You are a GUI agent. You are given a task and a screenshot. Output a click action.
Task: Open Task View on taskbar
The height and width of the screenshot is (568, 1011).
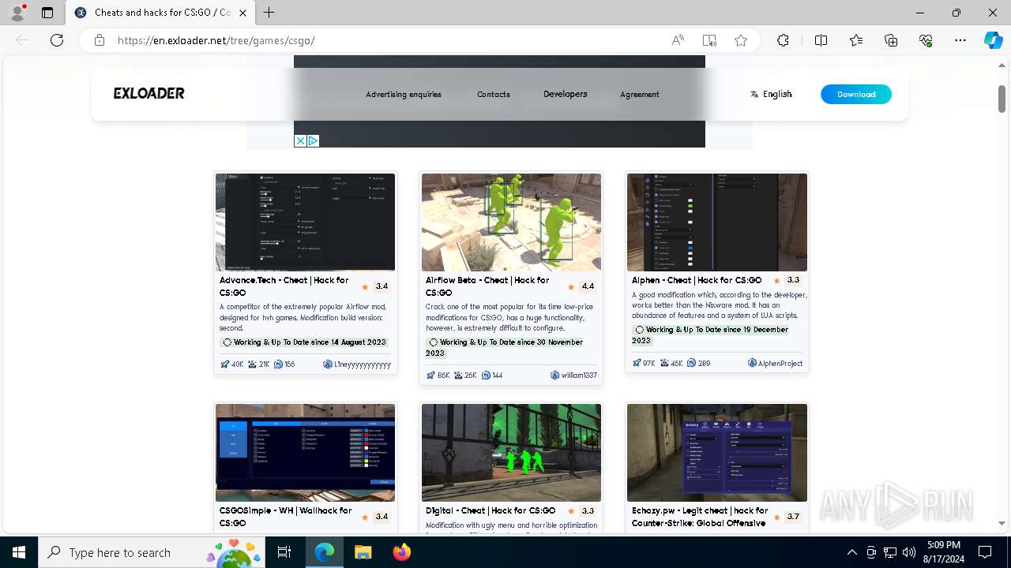point(285,552)
